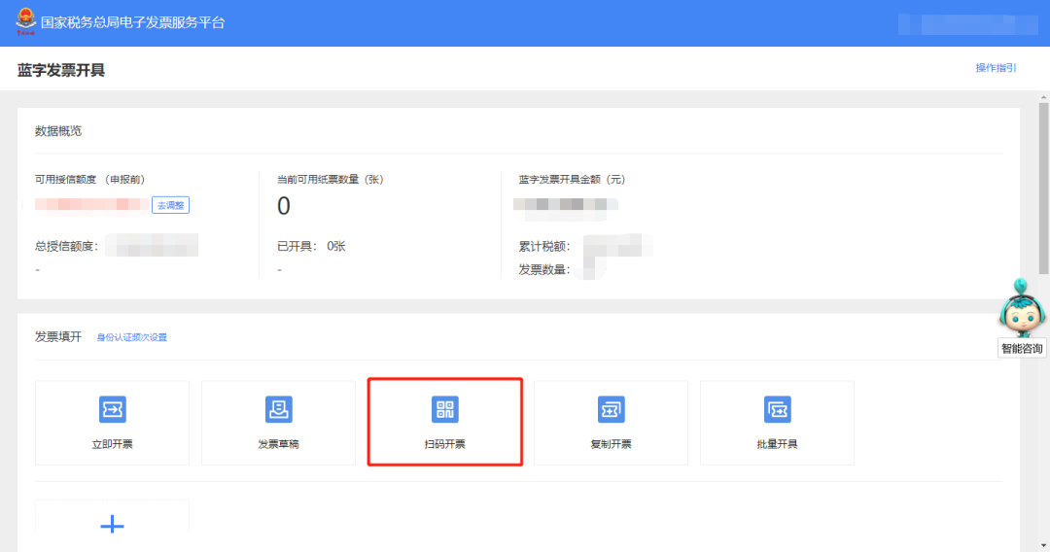Click the 复制开票 copy invoice icon
The height and width of the screenshot is (552, 1050).
pos(611,409)
